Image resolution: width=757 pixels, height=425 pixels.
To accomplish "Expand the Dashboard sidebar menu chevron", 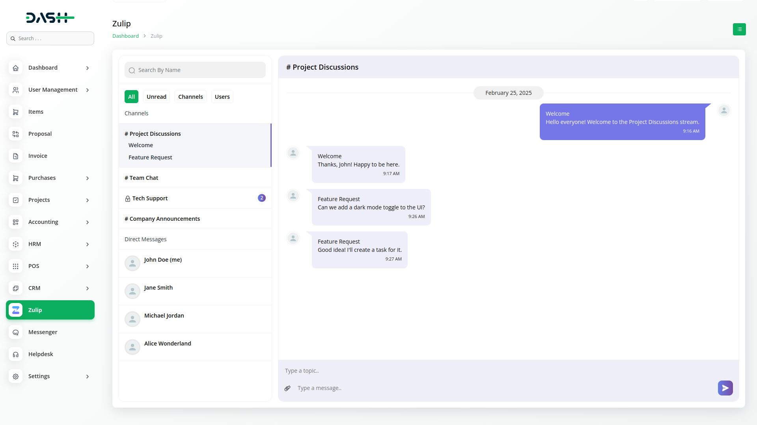I will point(88,68).
